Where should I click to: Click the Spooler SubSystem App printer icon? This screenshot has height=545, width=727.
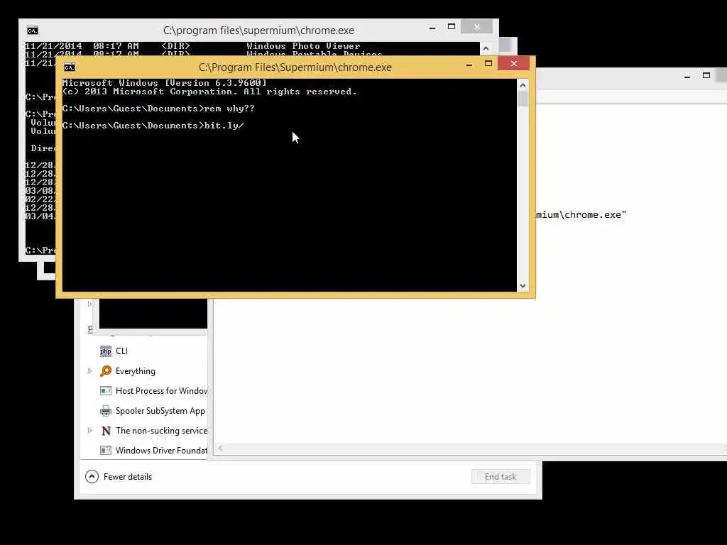[106, 411]
